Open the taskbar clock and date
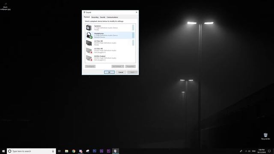Viewport: 274px width, 154px height. pos(262,151)
